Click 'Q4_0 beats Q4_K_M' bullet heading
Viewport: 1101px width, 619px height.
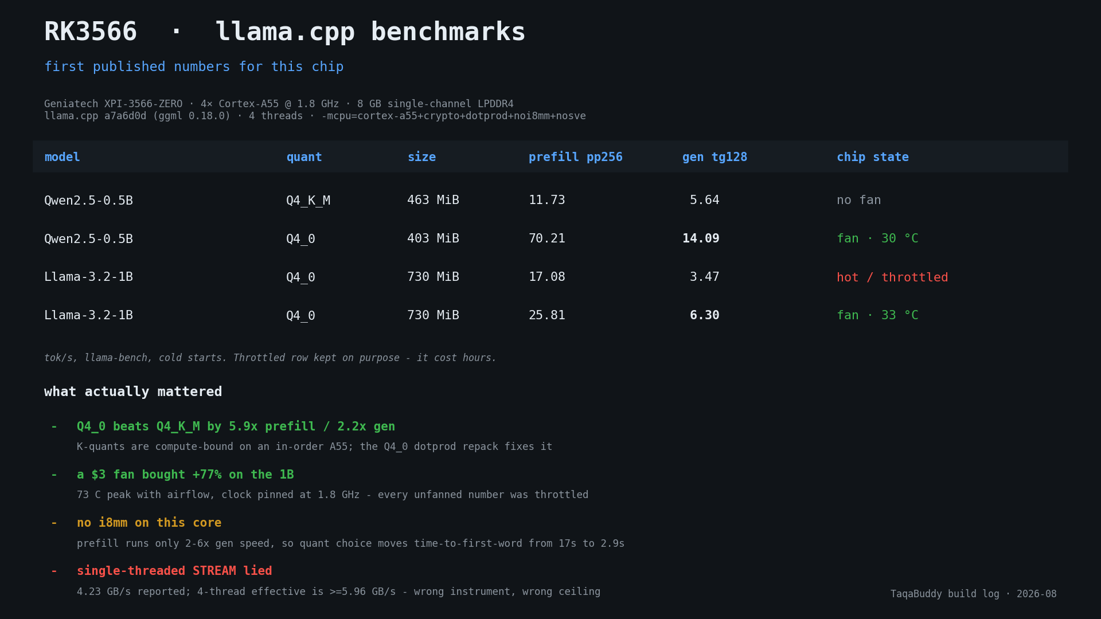(x=236, y=426)
